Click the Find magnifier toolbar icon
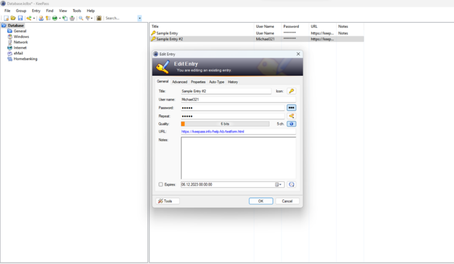454x264 pixels. 81,18
